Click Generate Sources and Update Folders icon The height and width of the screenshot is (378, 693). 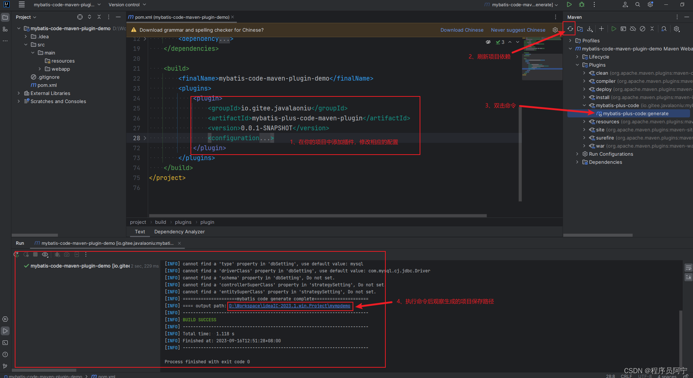point(580,29)
